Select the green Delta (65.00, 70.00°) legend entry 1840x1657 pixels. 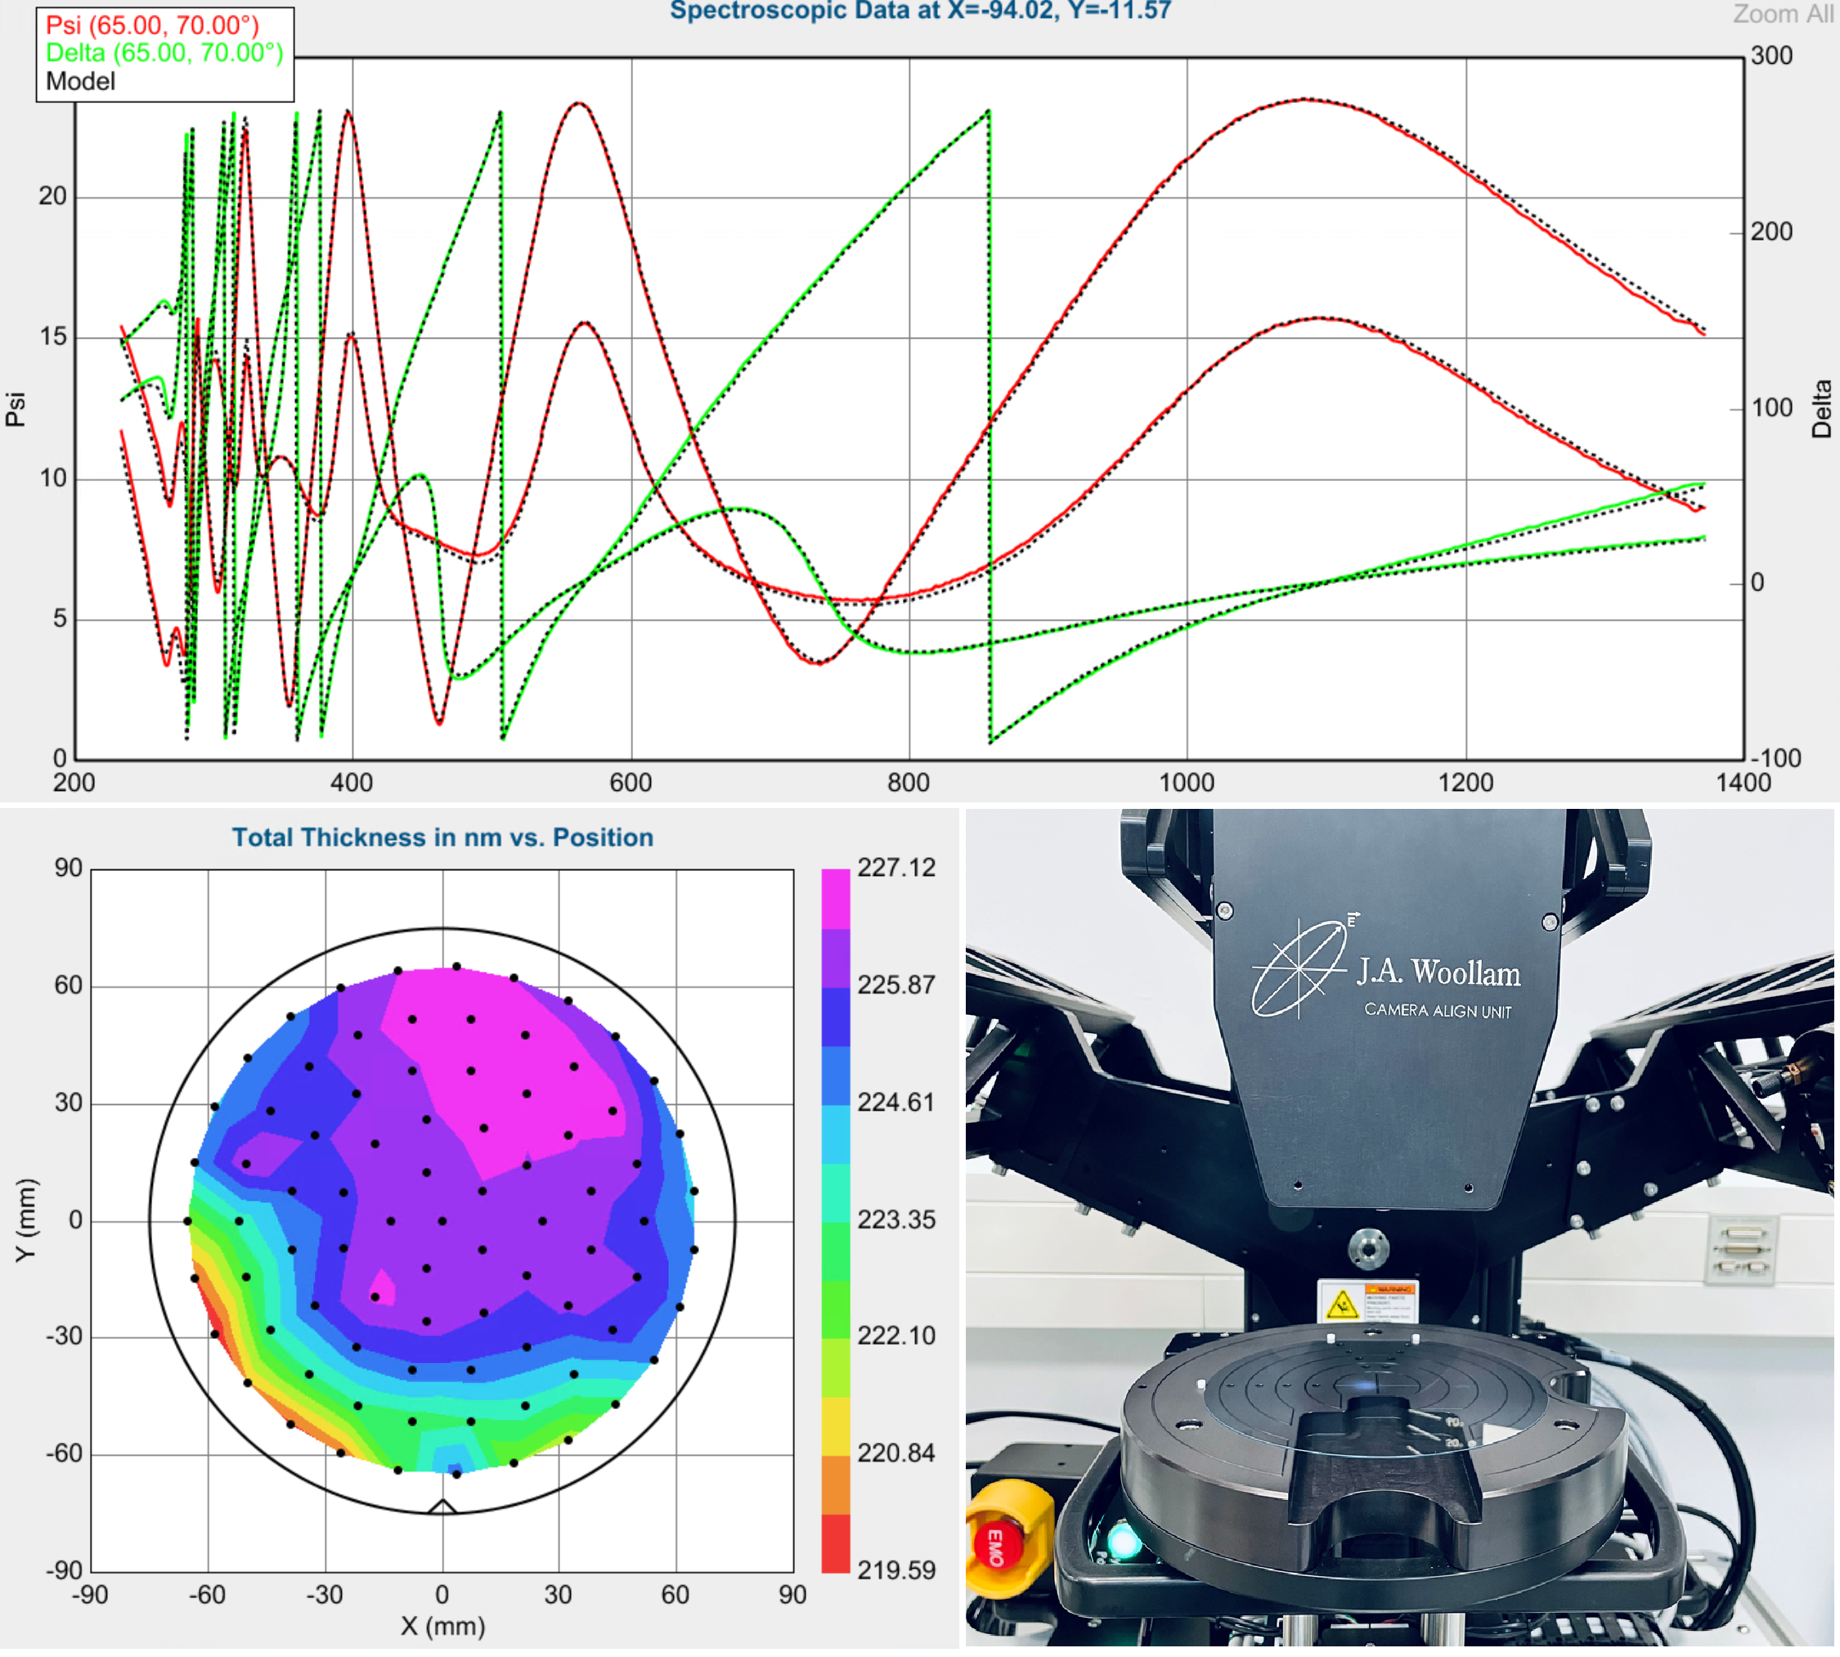point(164,53)
